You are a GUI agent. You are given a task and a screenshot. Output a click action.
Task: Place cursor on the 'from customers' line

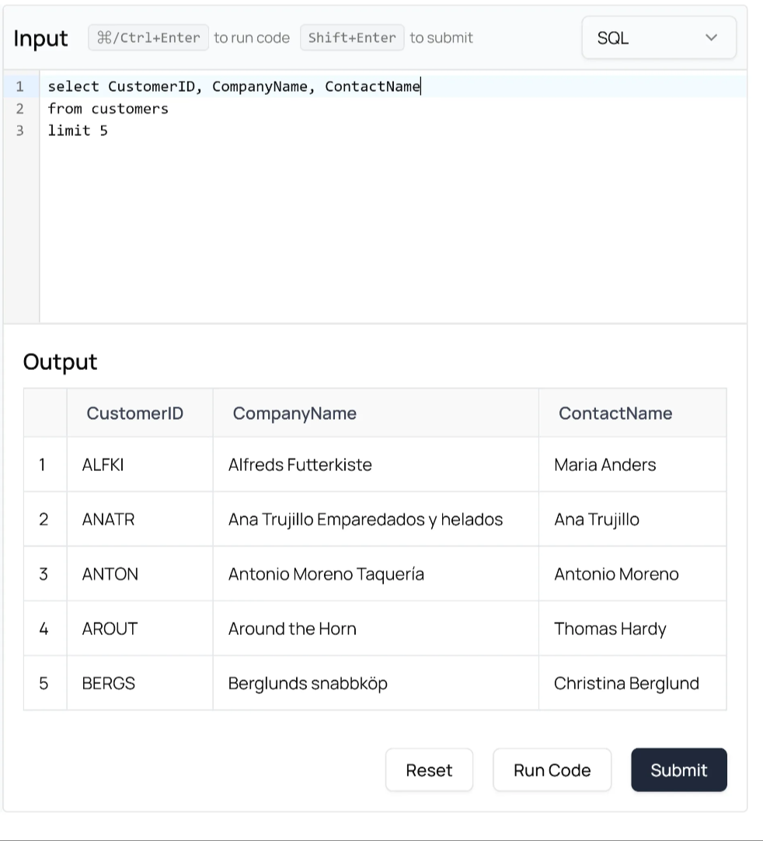pyautogui.click(x=108, y=109)
